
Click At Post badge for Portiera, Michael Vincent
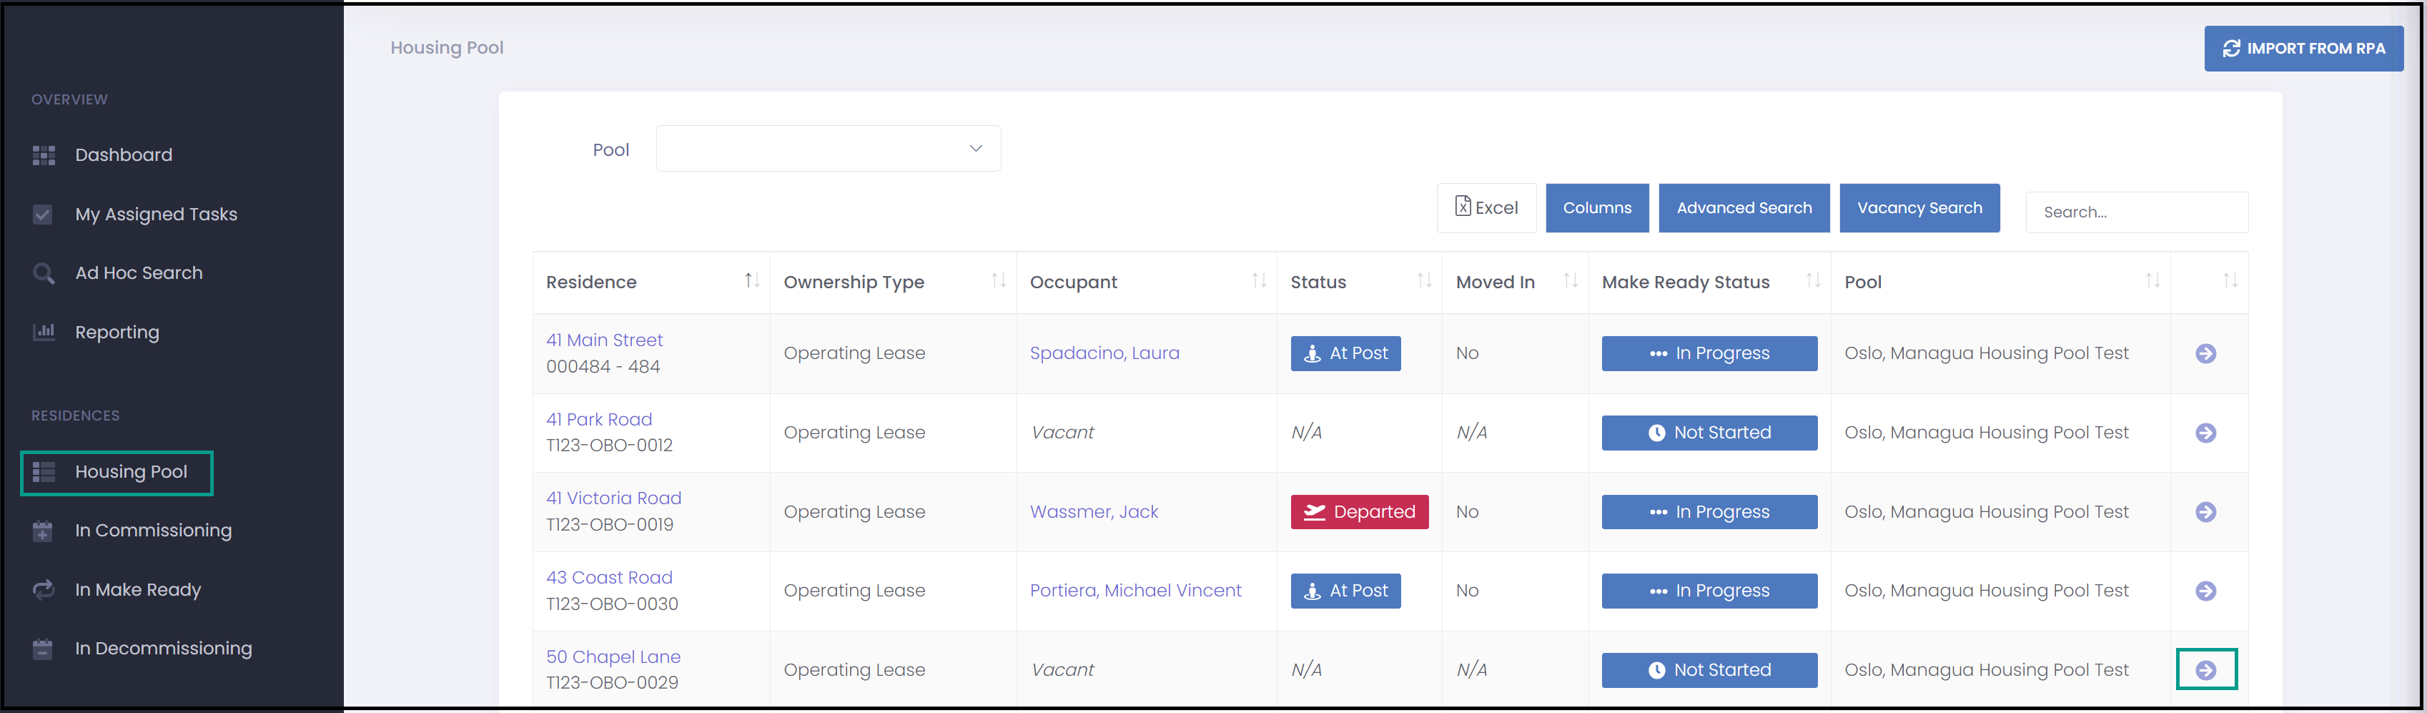pos(1345,591)
